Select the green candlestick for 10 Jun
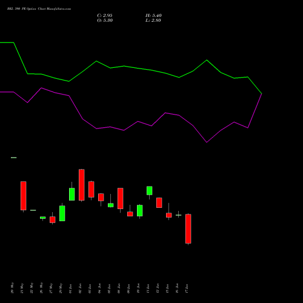The image size is (303, 303). coord(140,210)
